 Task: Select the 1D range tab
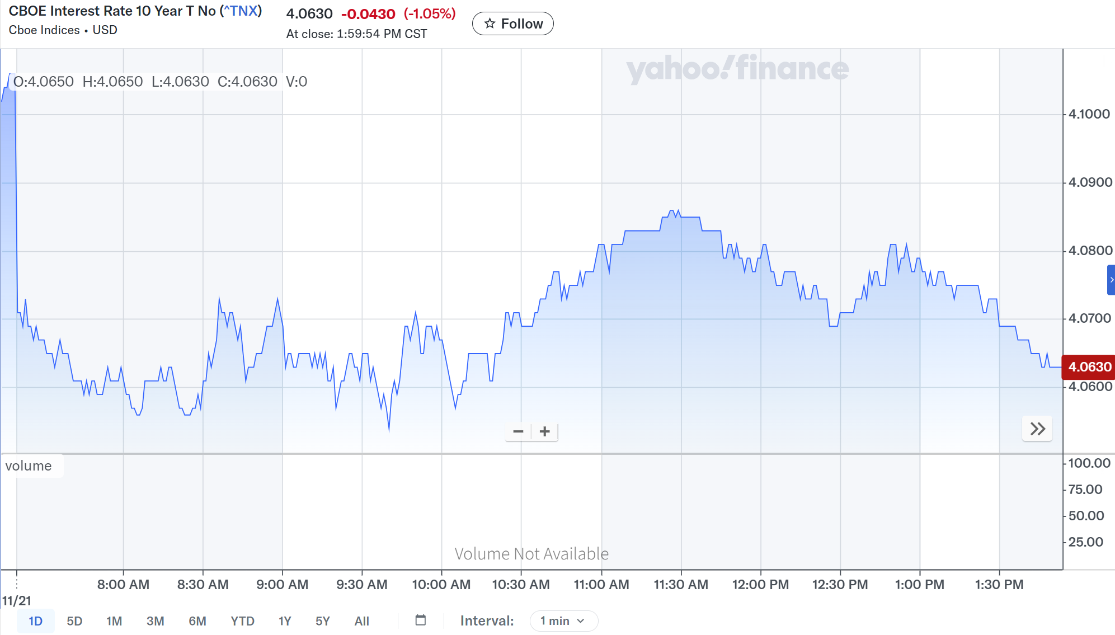click(x=35, y=621)
